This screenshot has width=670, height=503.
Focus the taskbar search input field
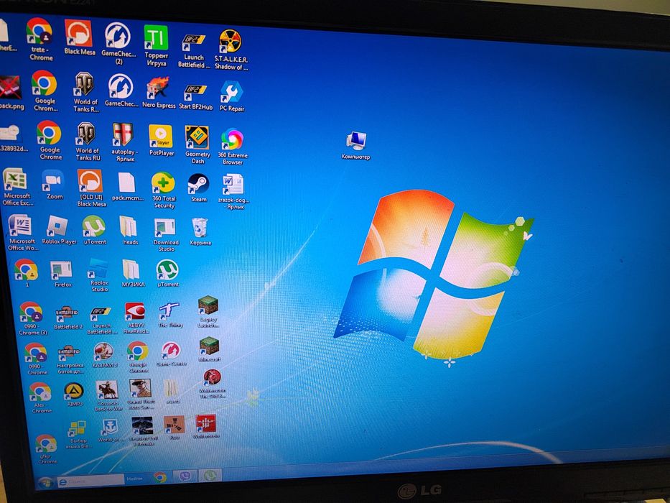tap(90, 481)
